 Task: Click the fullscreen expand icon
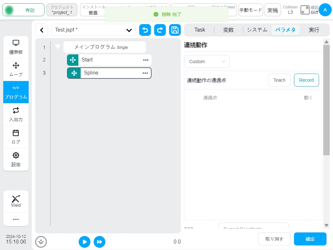(x=305, y=10)
